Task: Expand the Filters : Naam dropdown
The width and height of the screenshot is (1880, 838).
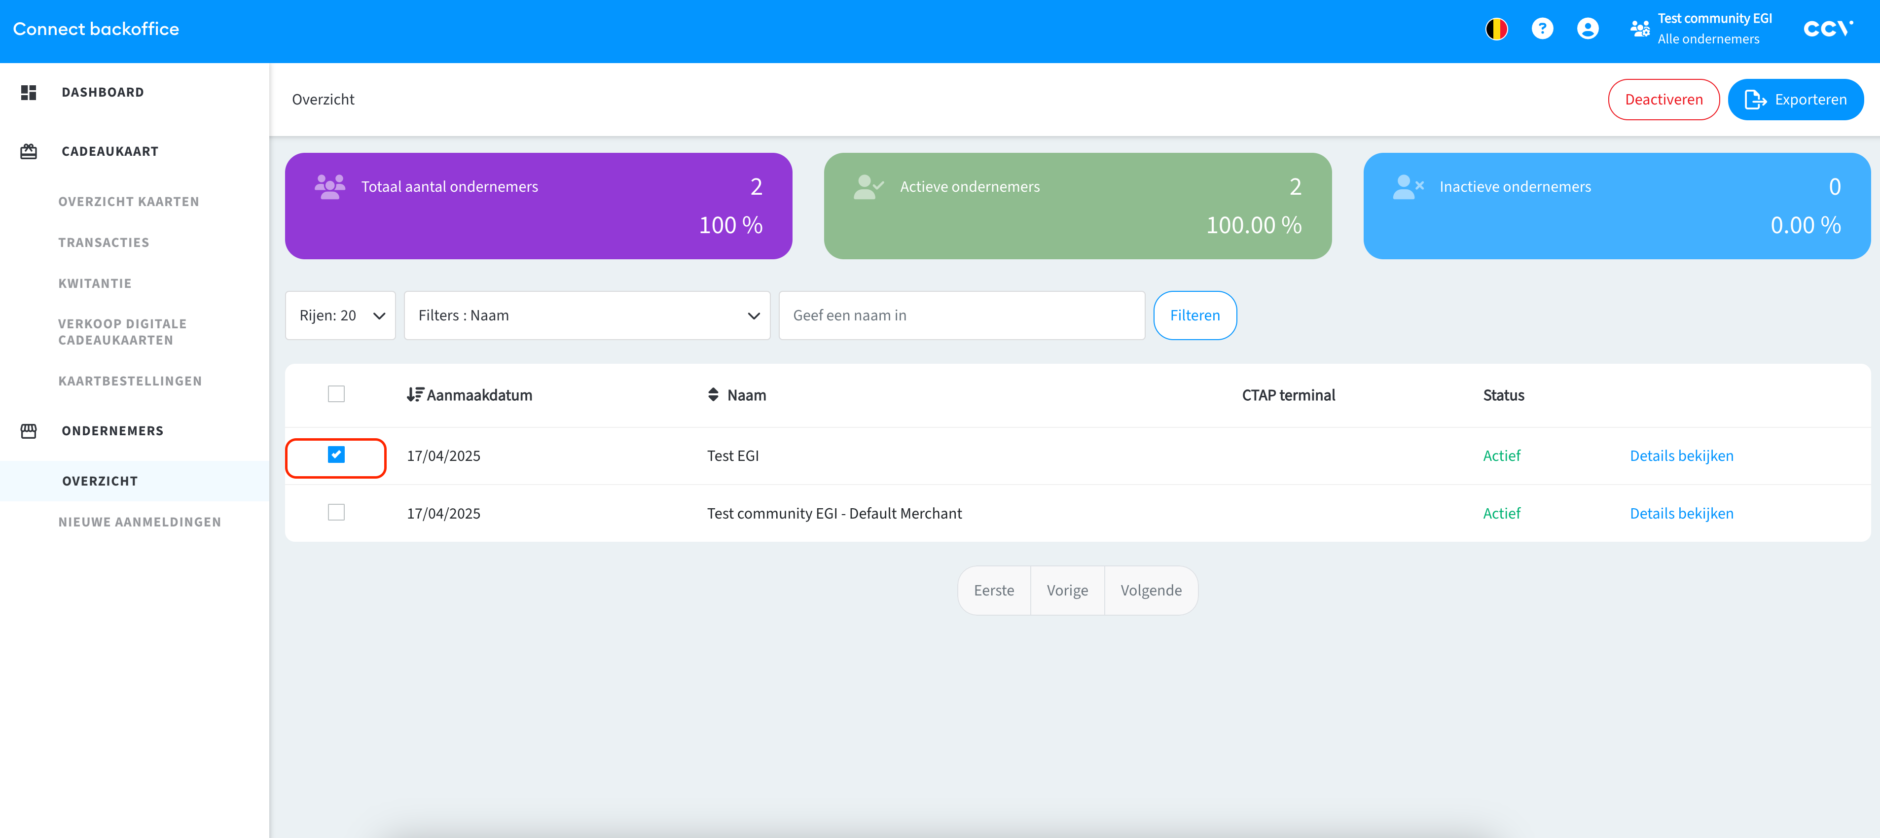Action: tap(587, 315)
